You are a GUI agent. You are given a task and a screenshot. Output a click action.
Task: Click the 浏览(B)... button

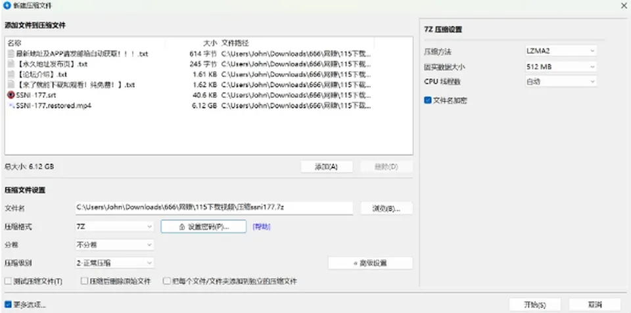pyautogui.click(x=386, y=208)
